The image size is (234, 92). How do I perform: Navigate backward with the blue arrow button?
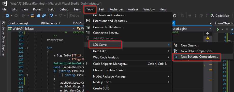pyautogui.click(x=7, y=16)
